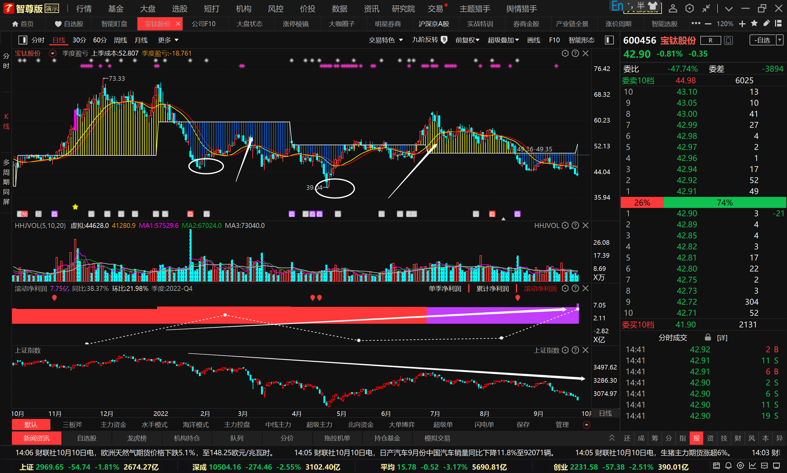Toggle the right panel icon beside 智能形态
Screen dimensions: 787x473
click(x=609, y=40)
